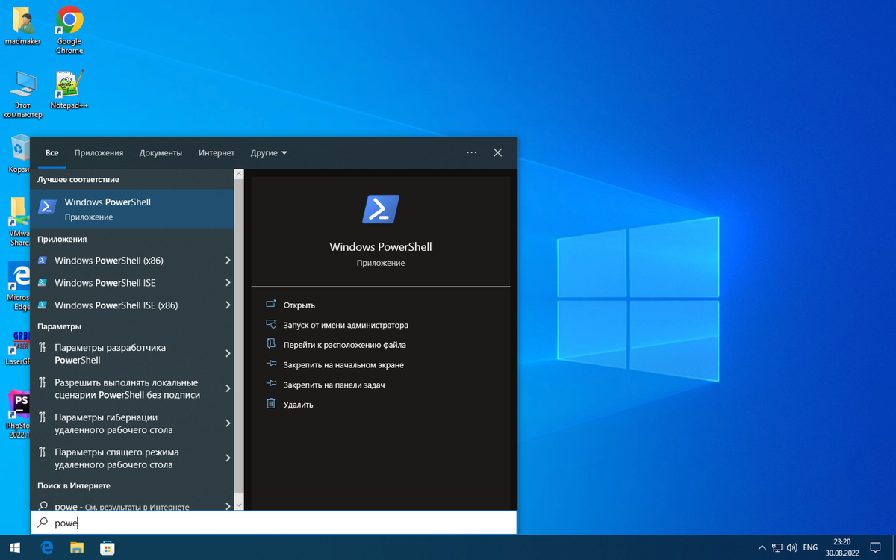
Task: Click the large PowerShell icon in preview pane
Action: [x=381, y=209]
